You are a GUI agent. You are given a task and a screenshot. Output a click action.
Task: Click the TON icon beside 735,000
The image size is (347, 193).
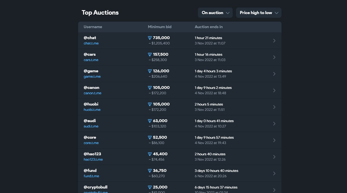(x=150, y=38)
